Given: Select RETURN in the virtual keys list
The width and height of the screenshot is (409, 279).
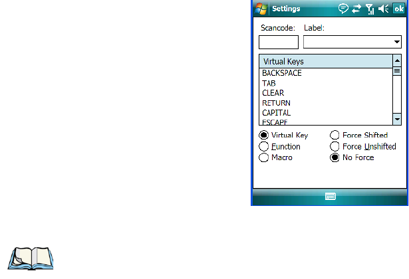Looking at the screenshot, I should (326, 103).
